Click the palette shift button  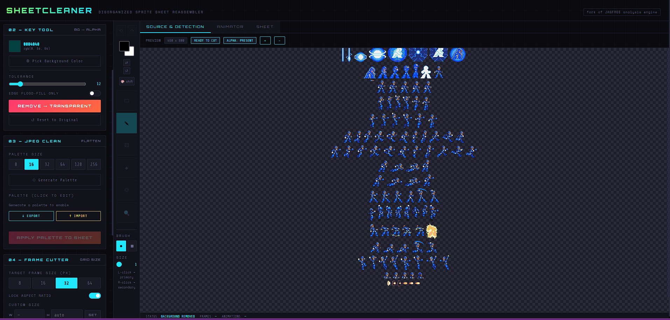coord(127,81)
